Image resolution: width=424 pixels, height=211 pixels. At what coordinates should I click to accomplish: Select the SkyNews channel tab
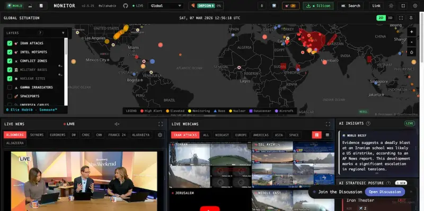tap(37, 135)
